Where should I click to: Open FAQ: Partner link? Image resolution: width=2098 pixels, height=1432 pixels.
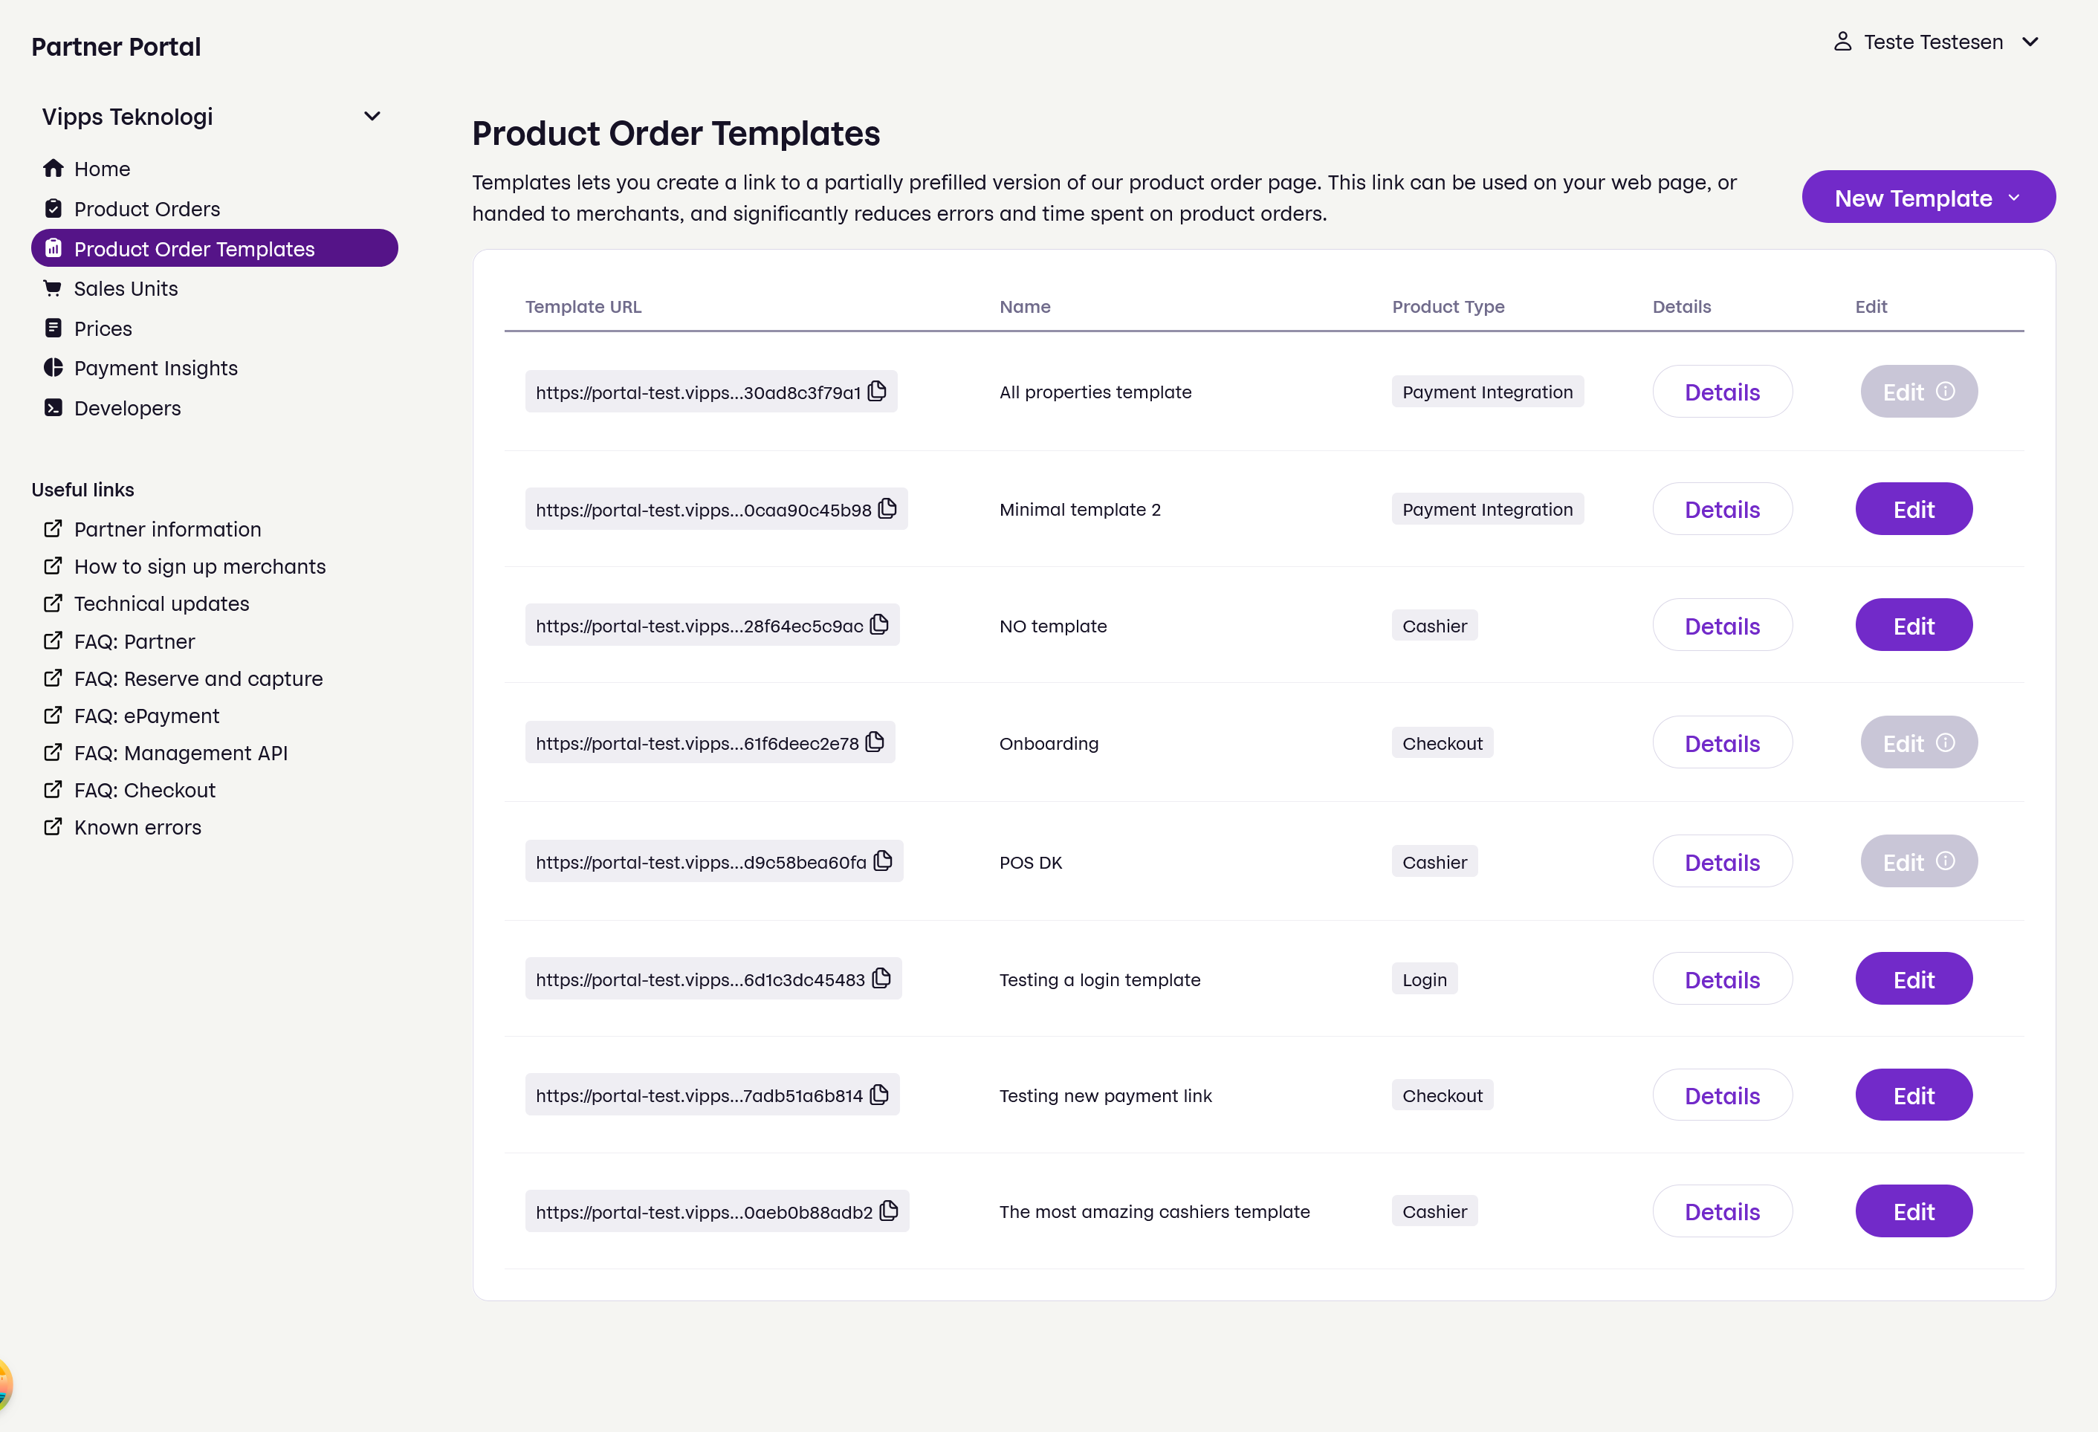point(135,641)
